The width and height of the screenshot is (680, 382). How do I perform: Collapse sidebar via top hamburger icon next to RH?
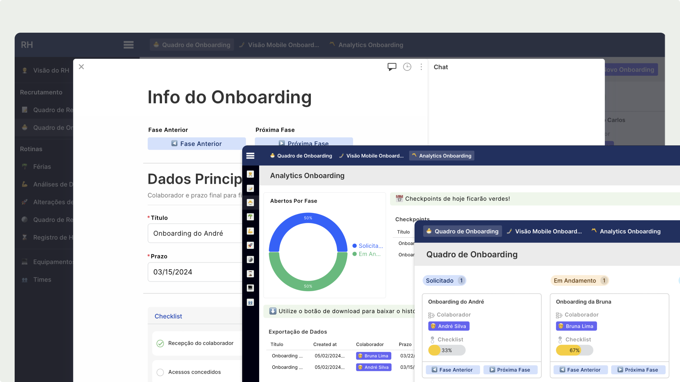pos(128,45)
